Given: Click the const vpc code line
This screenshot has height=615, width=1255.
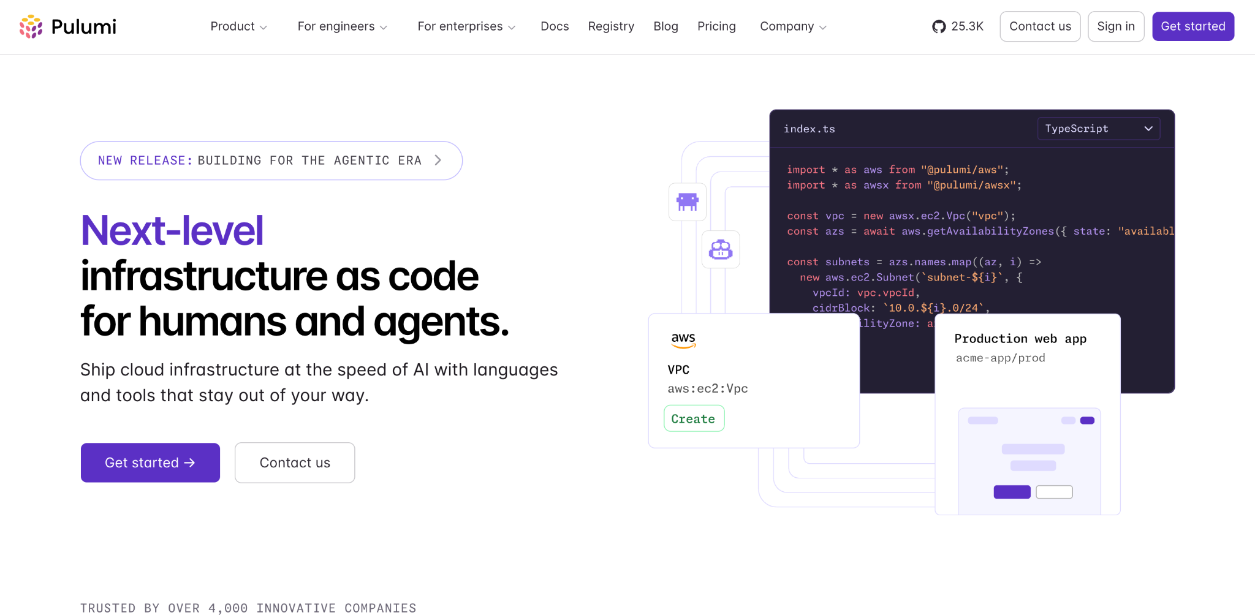Looking at the screenshot, I should click(901, 216).
